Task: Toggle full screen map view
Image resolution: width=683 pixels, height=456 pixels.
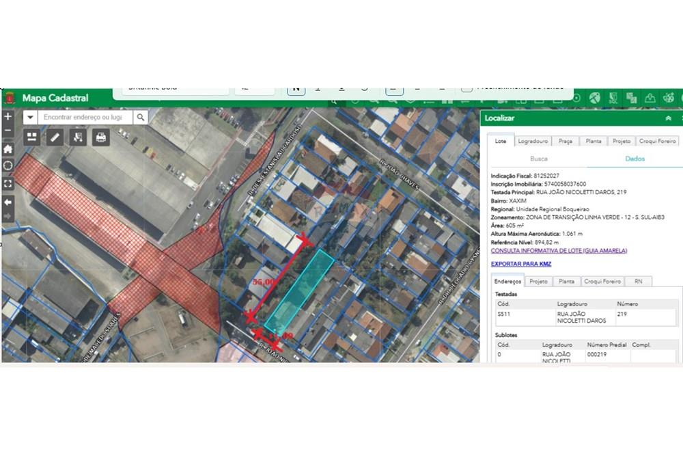Action: click(8, 184)
